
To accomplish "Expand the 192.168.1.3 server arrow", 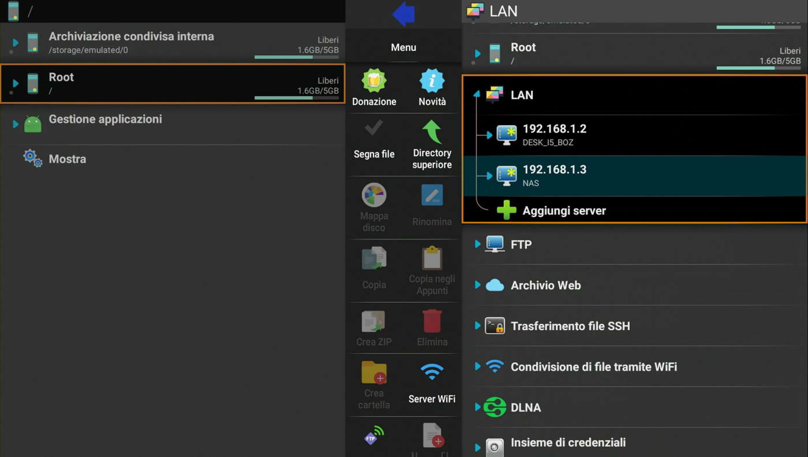I will [x=489, y=176].
